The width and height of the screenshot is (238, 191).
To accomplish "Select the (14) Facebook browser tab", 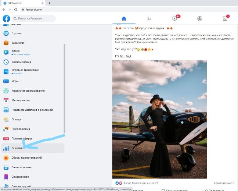I will tap(23, 3).
